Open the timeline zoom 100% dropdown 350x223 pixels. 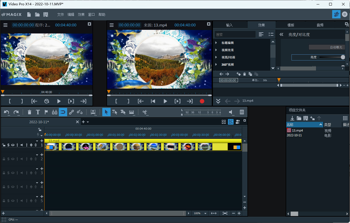click(x=205, y=213)
